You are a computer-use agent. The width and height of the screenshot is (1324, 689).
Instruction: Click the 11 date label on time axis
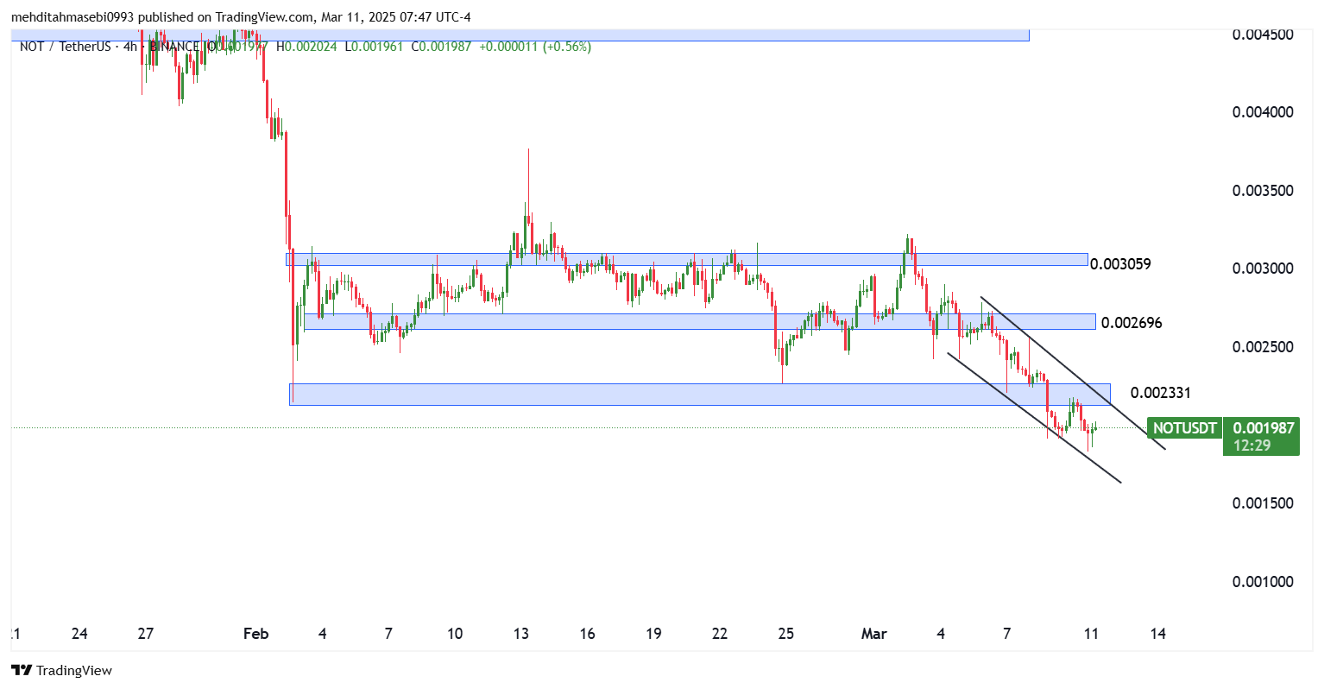(1091, 634)
